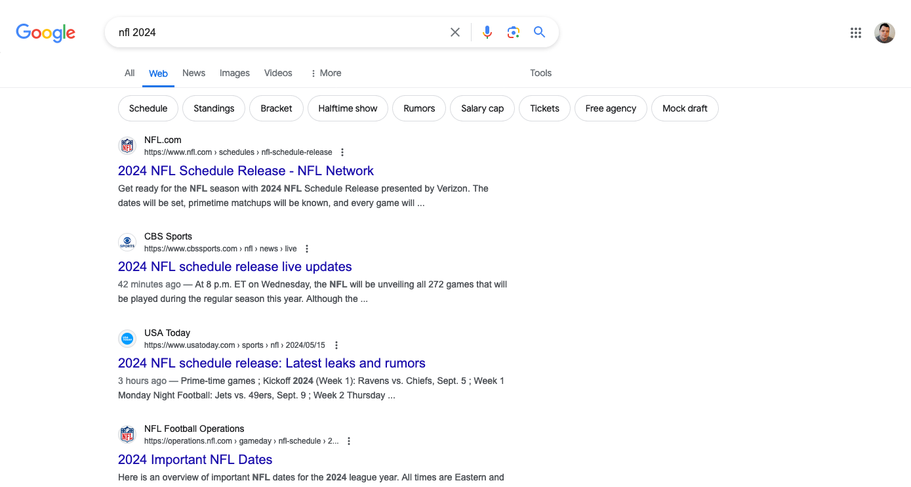Open 2024 NFL schedule release live updates
Screen dimensions: 911x487
point(235,266)
